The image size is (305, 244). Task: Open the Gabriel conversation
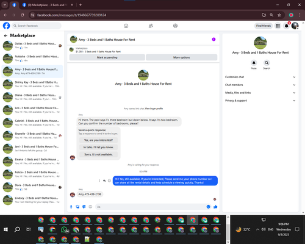[32, 123]
